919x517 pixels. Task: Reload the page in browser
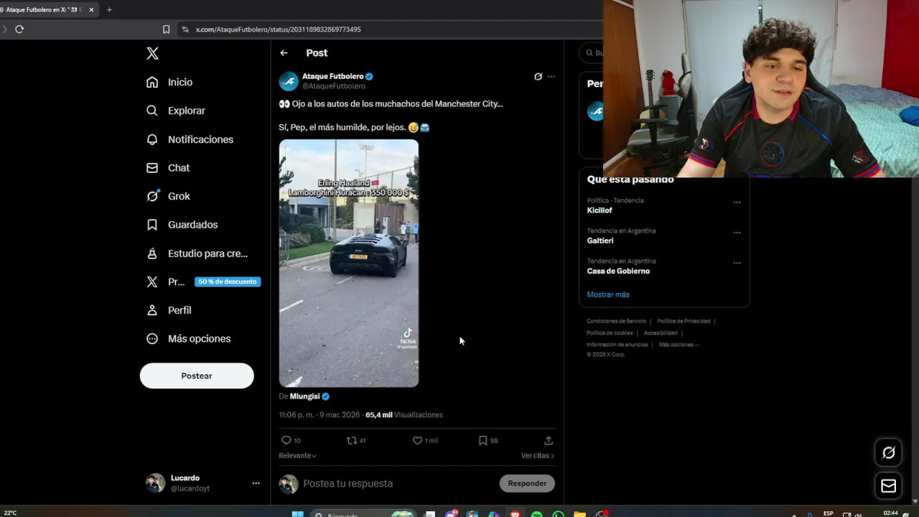click(19, 29)
